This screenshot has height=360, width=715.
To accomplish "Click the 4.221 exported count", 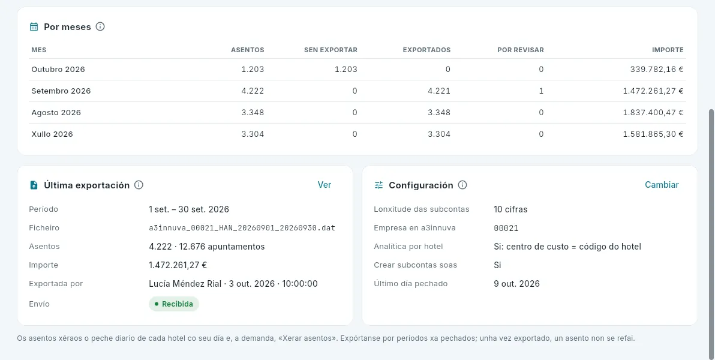I will click(x=438, y=91).
